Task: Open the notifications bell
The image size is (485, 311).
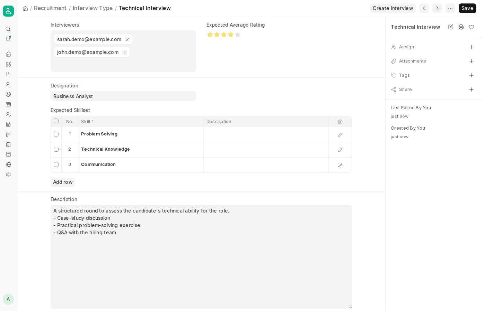Action: (8, 39)
